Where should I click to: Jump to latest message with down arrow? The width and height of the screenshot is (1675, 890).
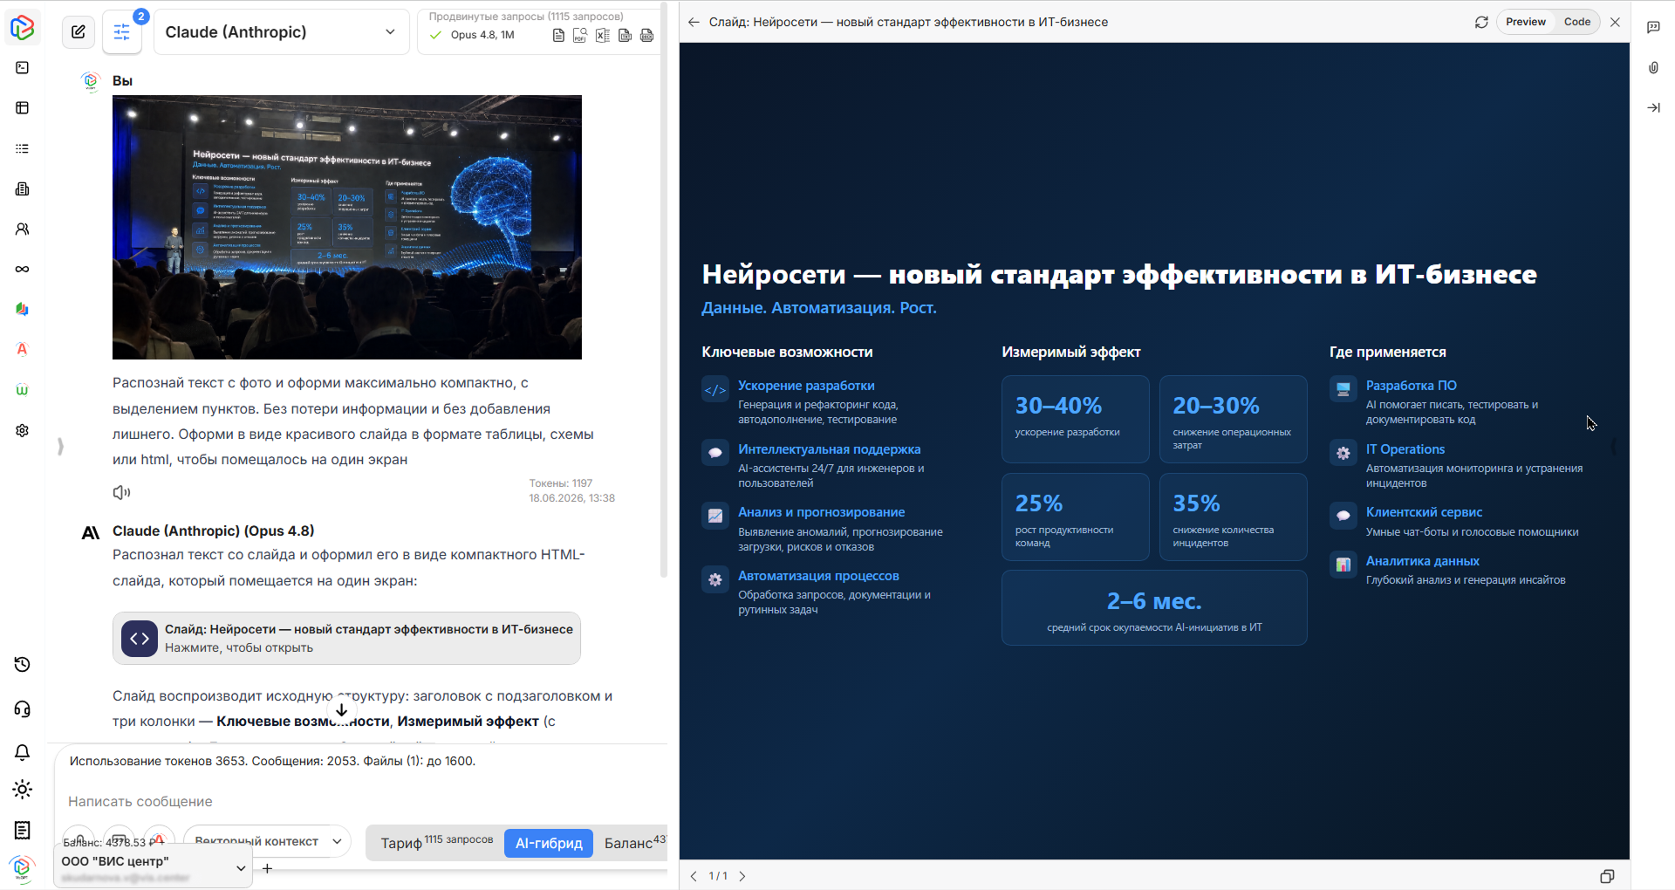click(x=341, y=709)
